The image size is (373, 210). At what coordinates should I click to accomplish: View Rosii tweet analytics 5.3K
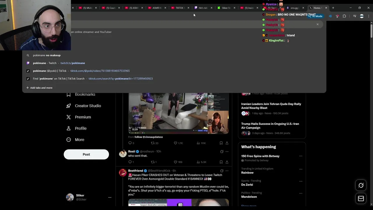click(x=201, y=162)
